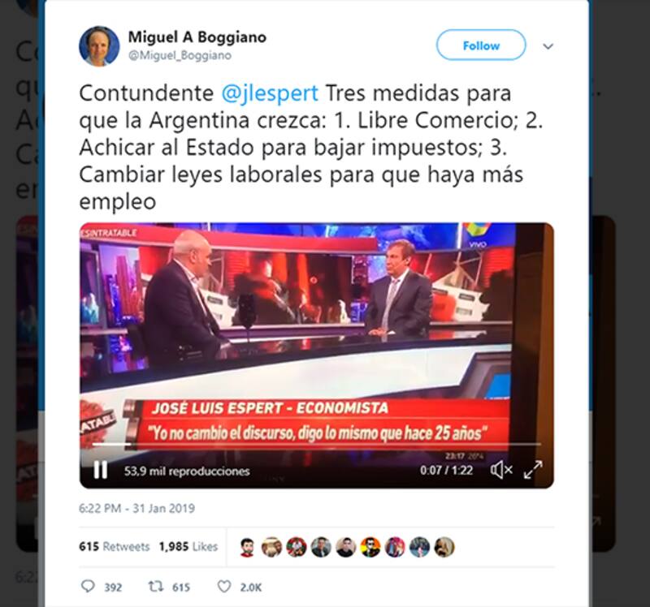This screenshot has width=650, height=607.
Task: Click the Miguel A Boggiano display name
Action: coord(197,37)
